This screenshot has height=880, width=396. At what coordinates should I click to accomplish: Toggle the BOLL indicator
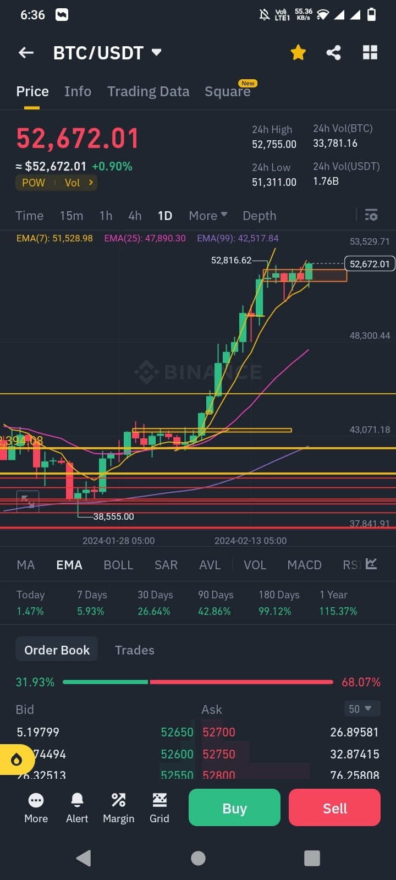pyautogui.click(x=118, y=565)
